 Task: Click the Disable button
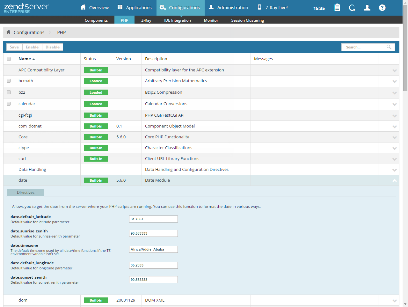53,47
